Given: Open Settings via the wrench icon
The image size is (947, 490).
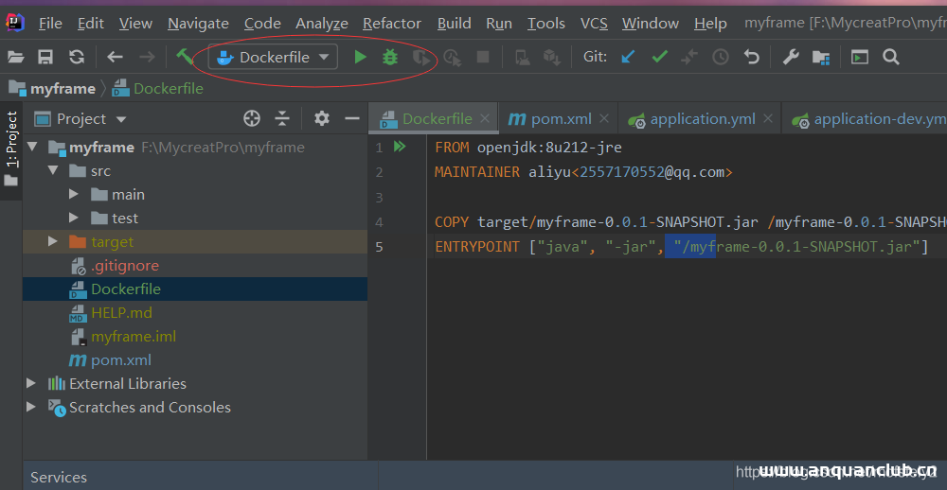Looking at the screenshot, I should (790, 58).
